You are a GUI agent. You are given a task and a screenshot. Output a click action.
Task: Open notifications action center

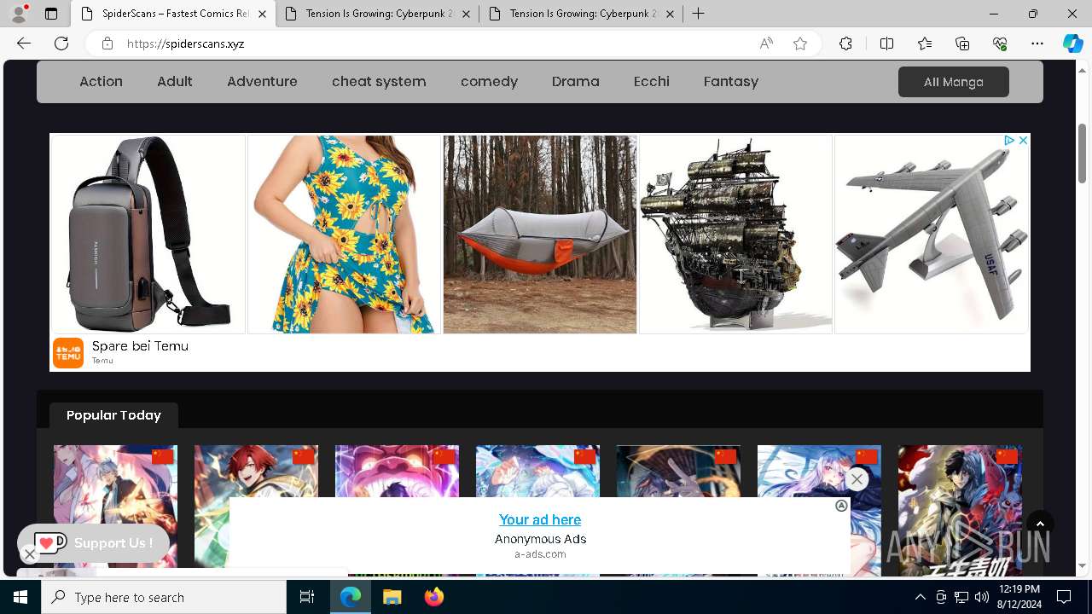1064,597
